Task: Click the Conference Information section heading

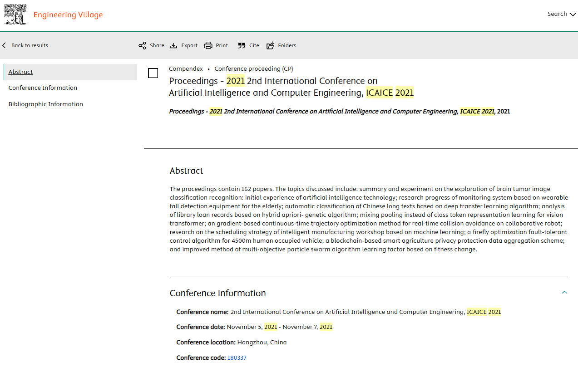Action: tap(217, 293)
